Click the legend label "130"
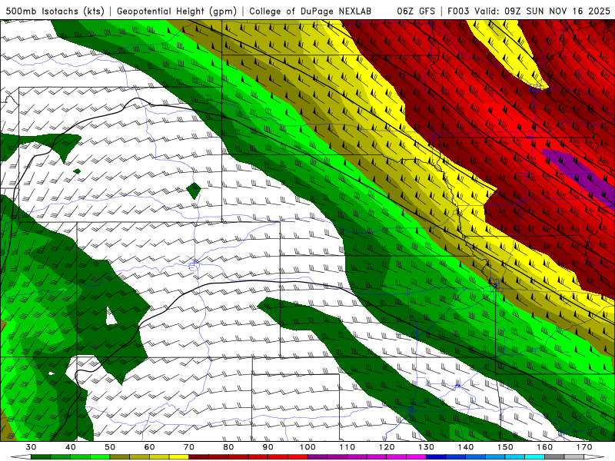Image resolution: width=615 pixels, height=461 pixels. (426, 447)
